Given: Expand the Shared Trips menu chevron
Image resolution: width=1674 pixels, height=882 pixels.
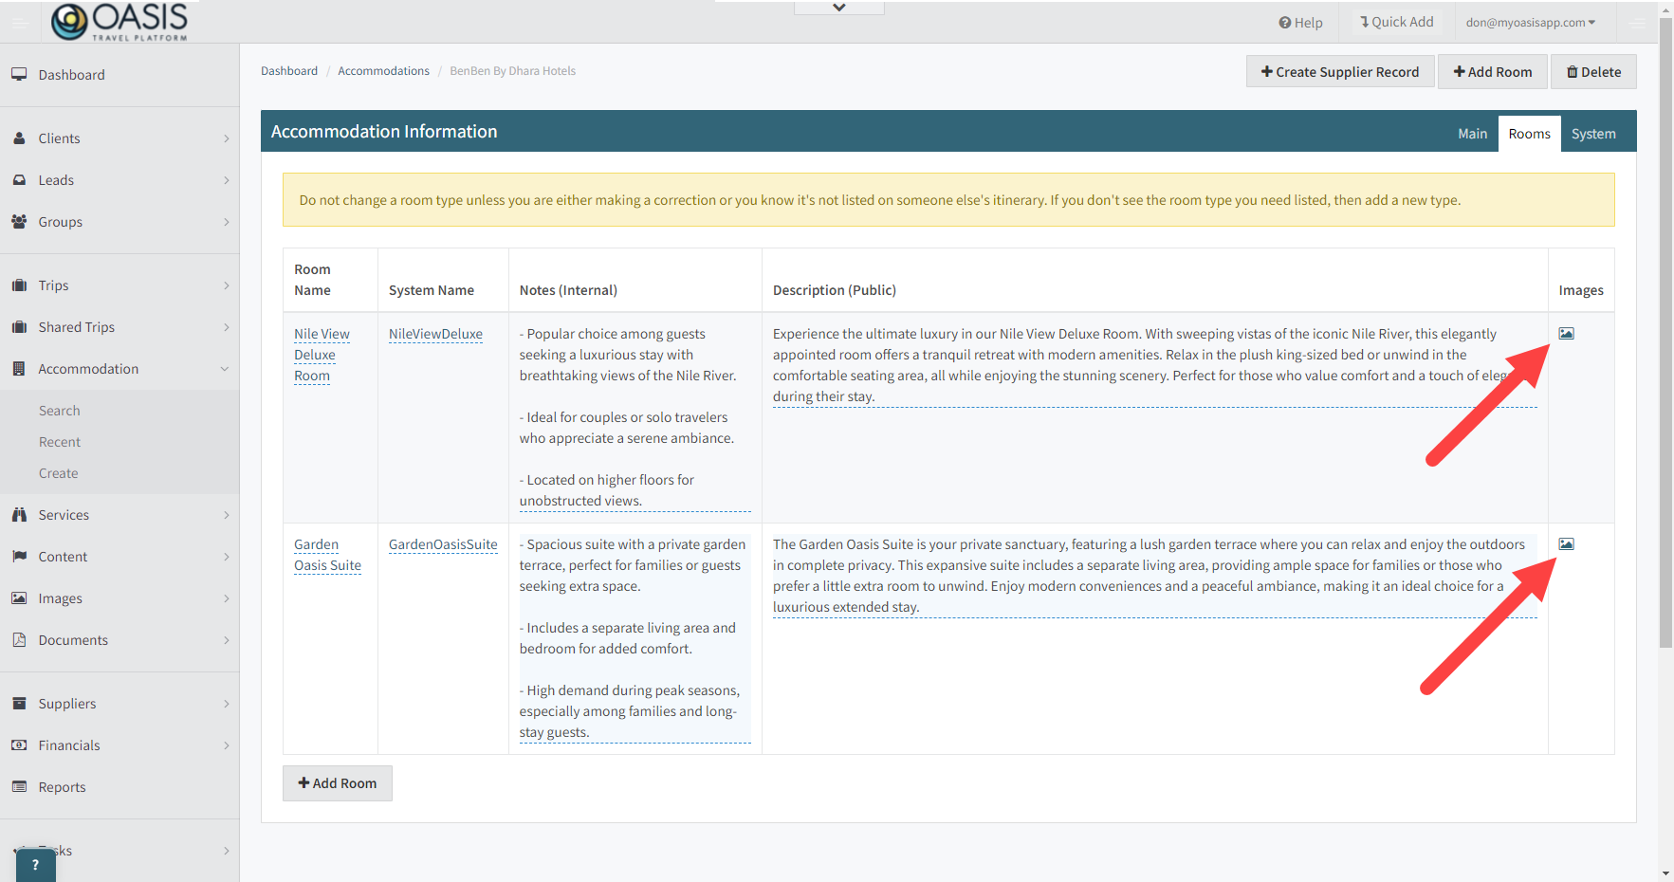Looking at the screenshot, I should [x=226, y=327].
